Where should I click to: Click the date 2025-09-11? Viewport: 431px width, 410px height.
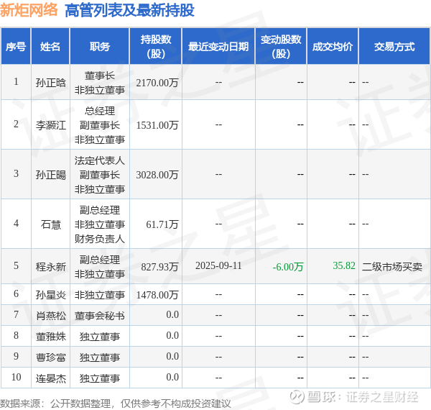[x=218, y=266]
